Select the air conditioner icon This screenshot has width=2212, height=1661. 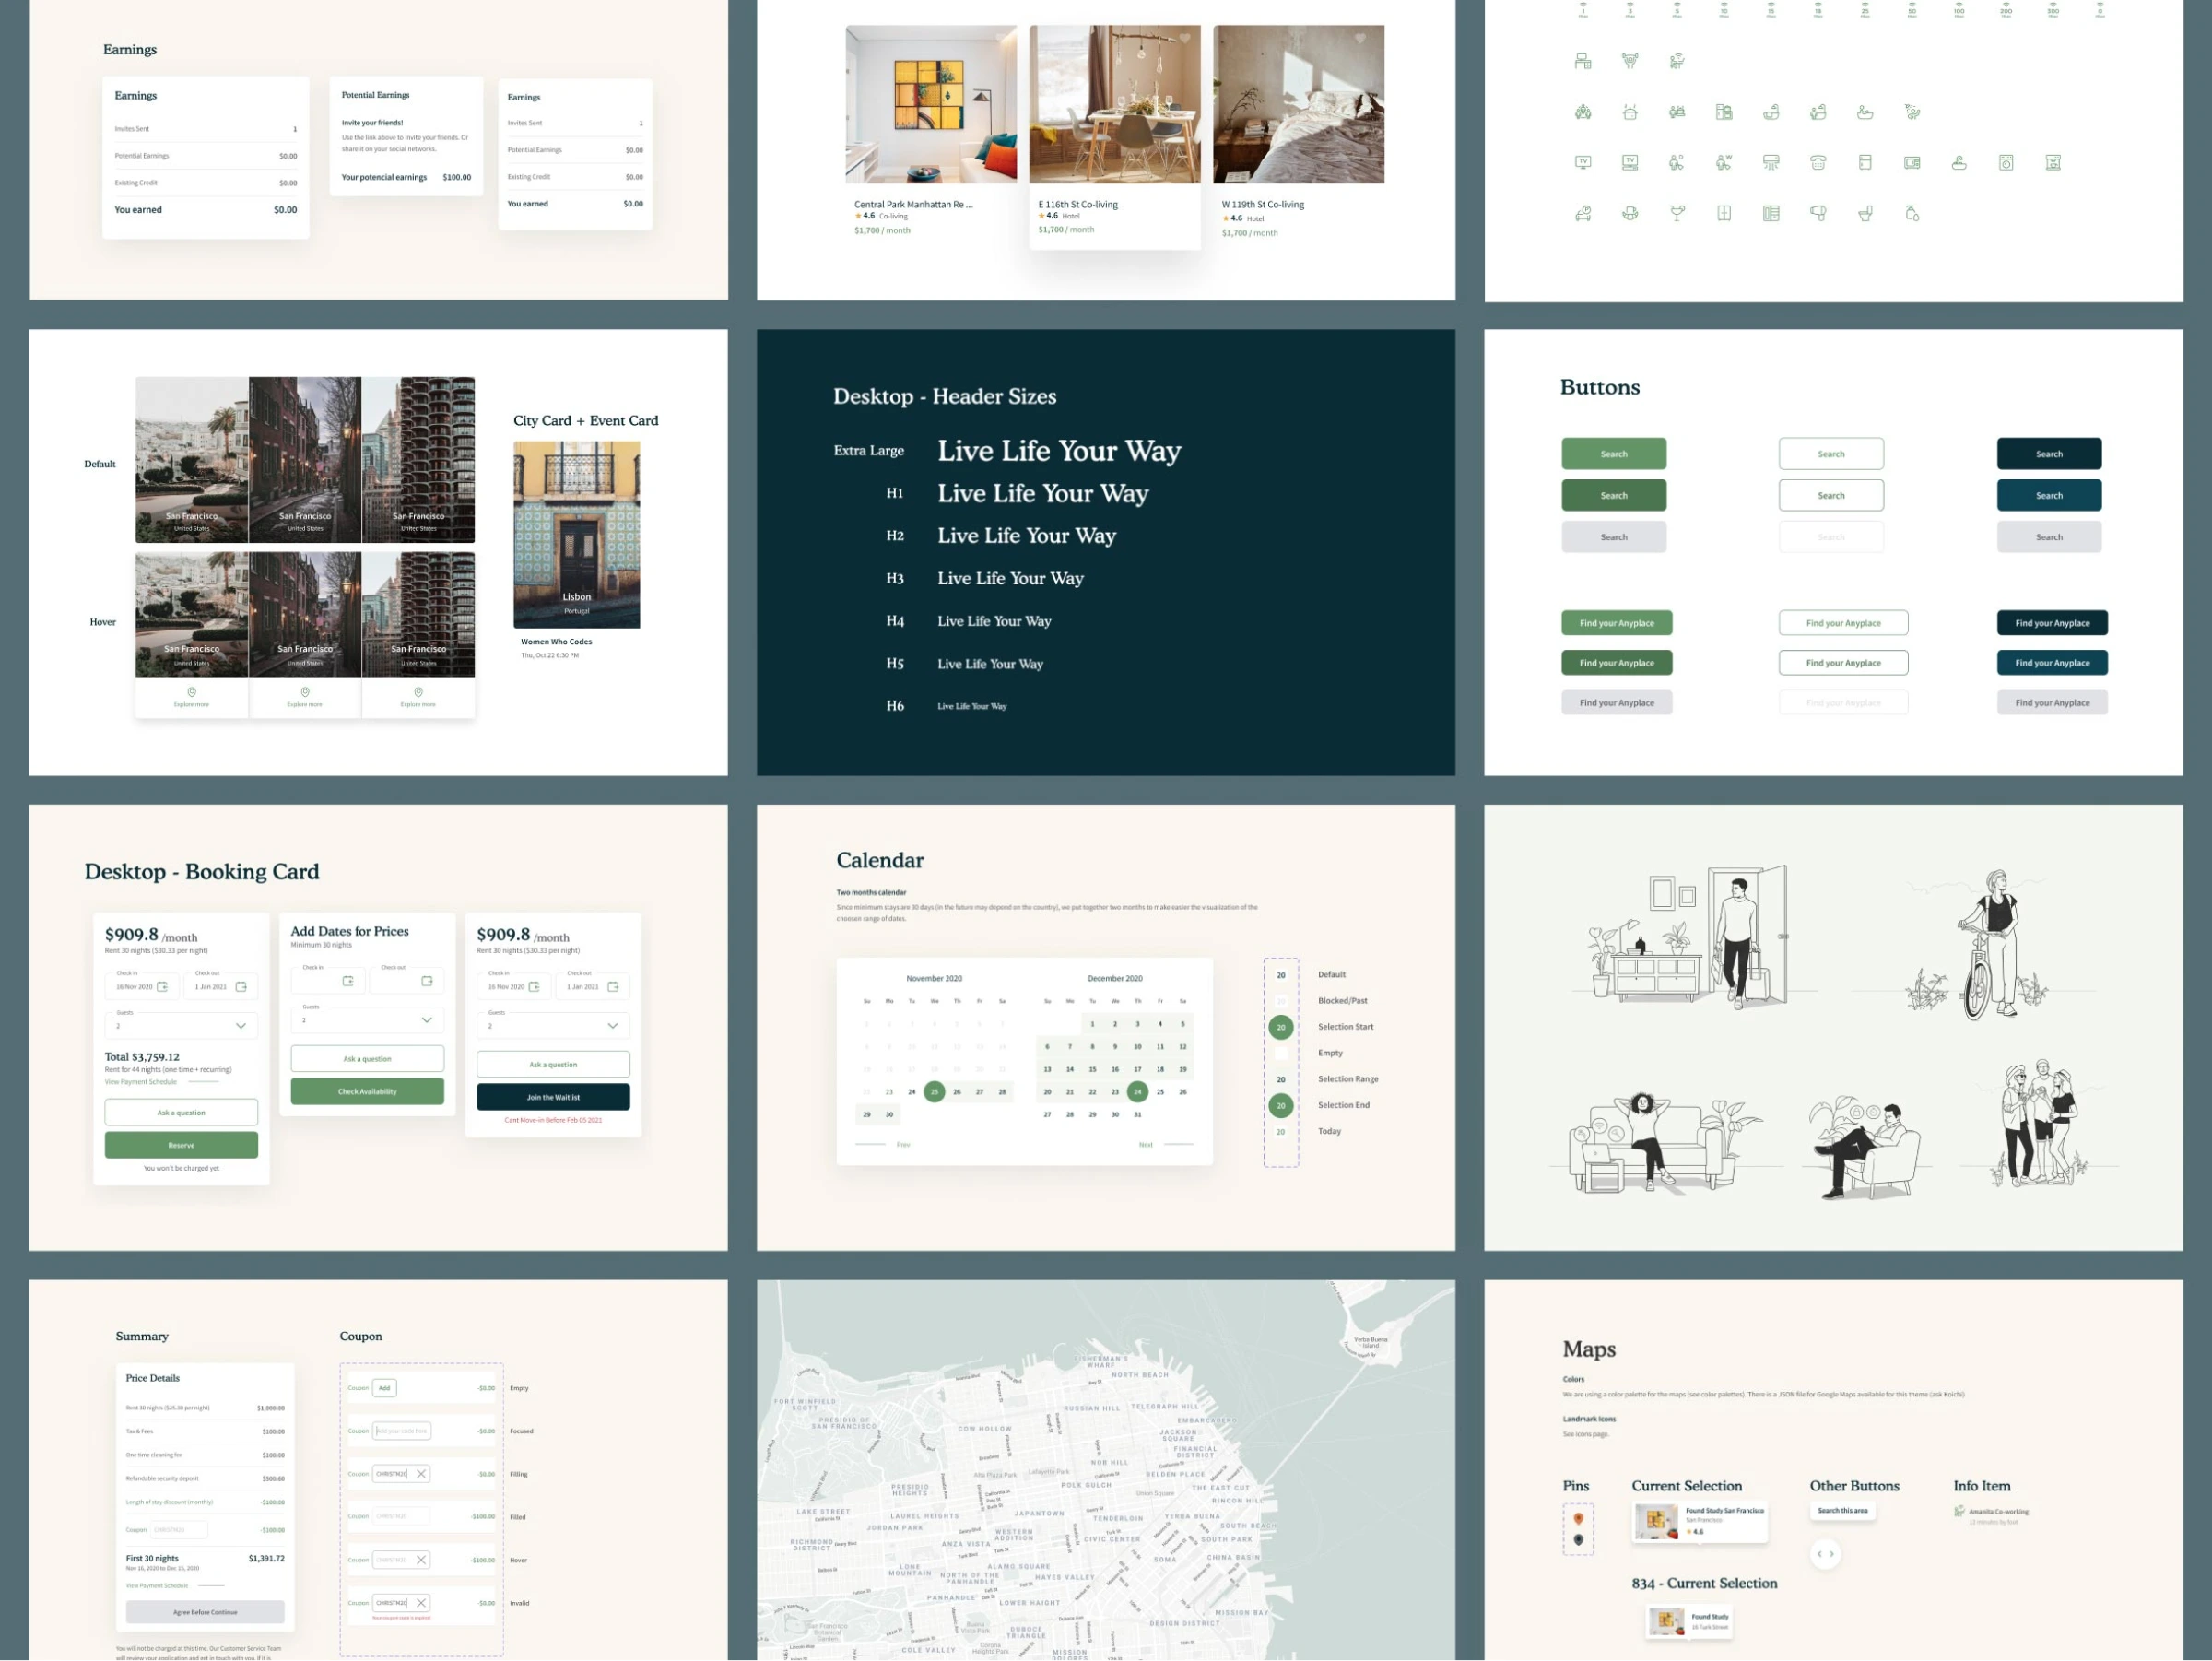click(1771, 162)
